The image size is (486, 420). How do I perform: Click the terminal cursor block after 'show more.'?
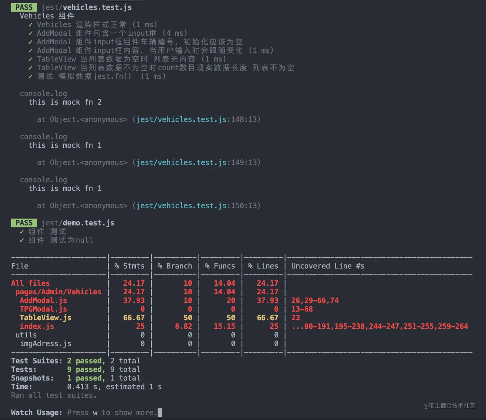click(x=160, y=413)
